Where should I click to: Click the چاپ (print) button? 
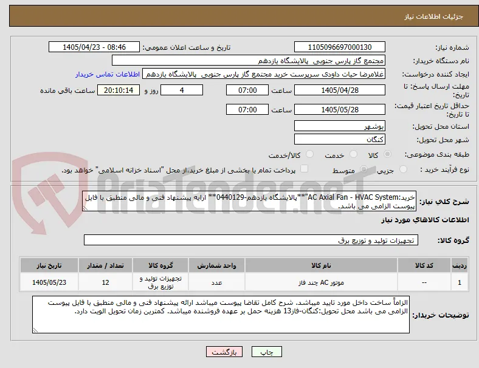(x=266, y=352)
